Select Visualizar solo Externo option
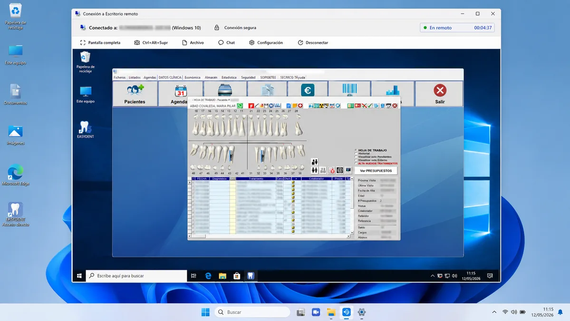 click(x=356, y=160)
